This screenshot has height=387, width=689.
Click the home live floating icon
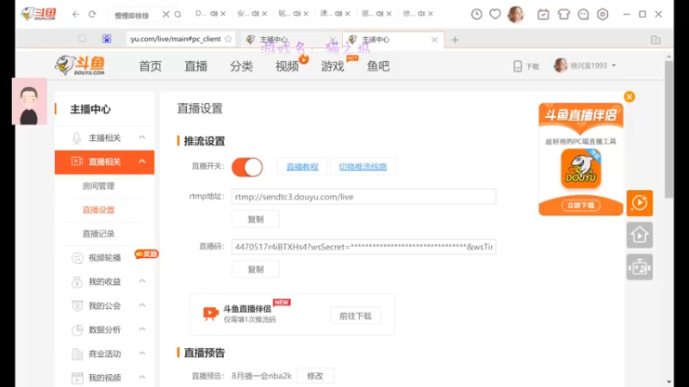tap(639, 235)
